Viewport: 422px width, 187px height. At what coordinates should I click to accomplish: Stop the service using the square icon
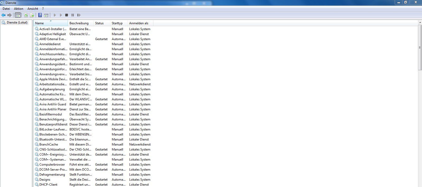67,15
